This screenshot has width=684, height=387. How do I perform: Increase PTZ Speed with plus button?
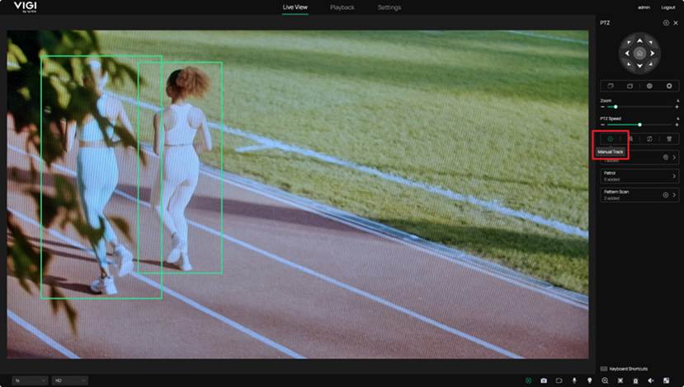coord(677,124)
